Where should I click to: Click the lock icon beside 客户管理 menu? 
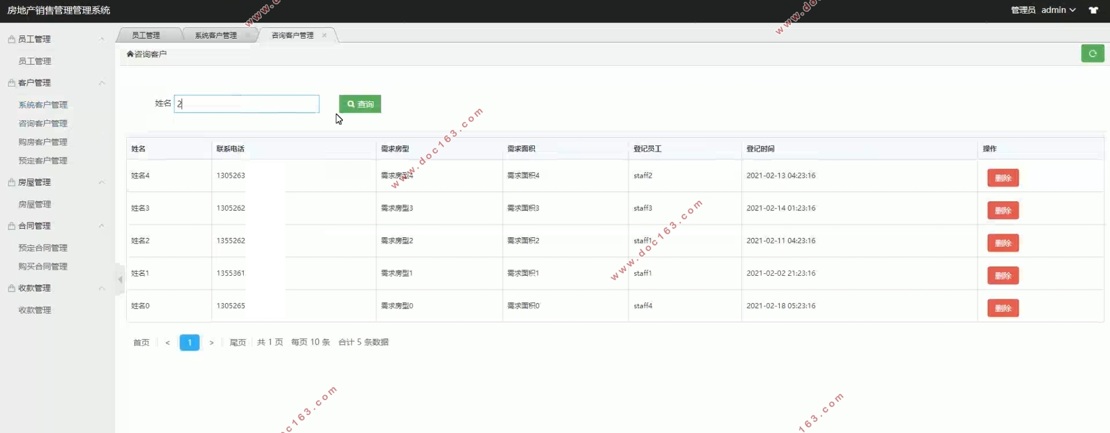11,83
